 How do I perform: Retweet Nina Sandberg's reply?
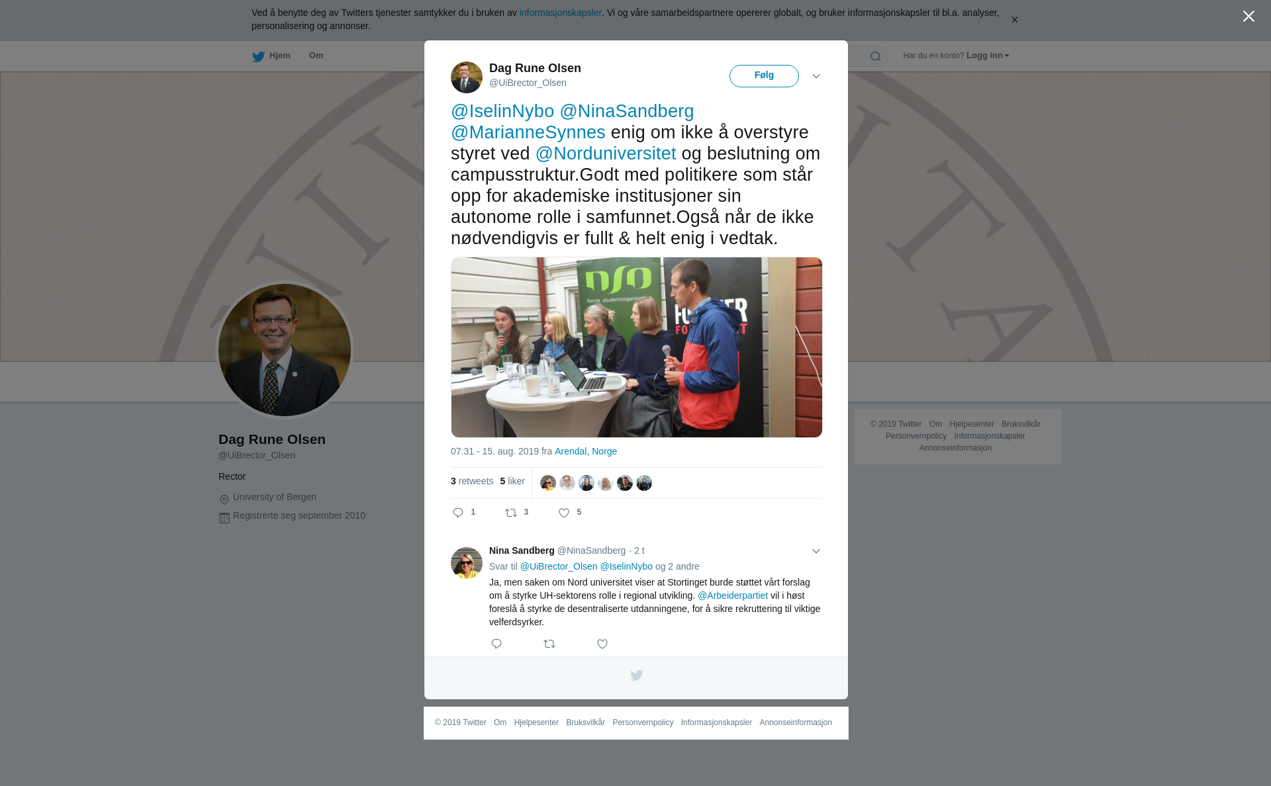coord(549,644)
